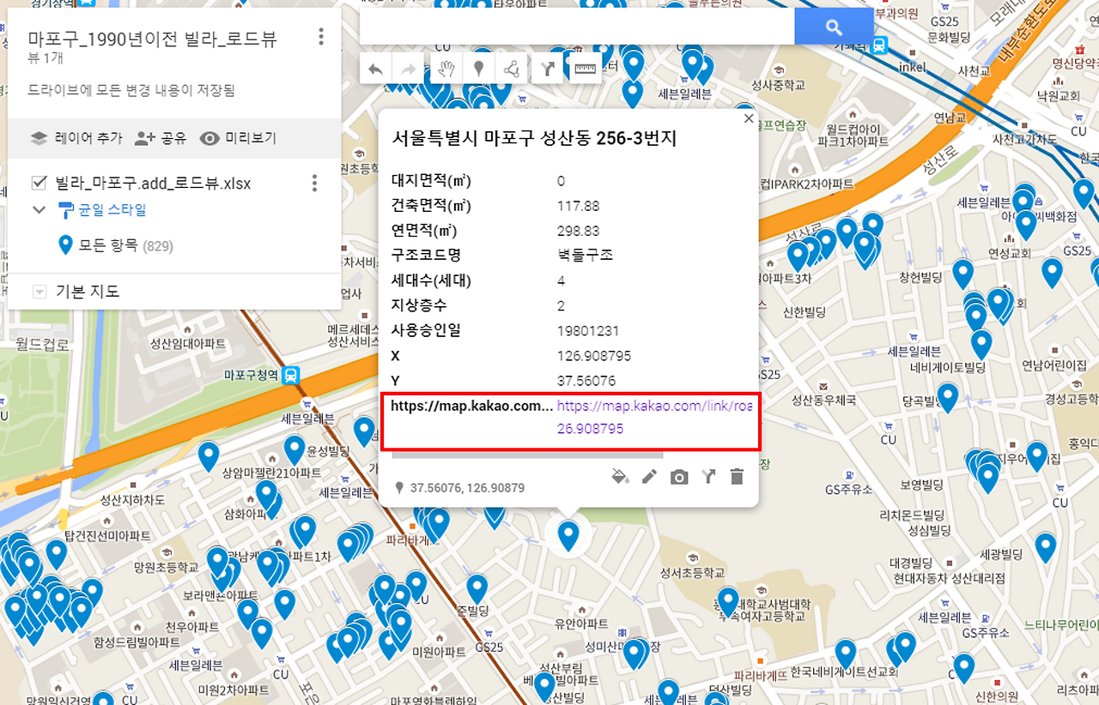Use the measure distances ruler tool
The image size is (1099, 705).
click(585, 69)
